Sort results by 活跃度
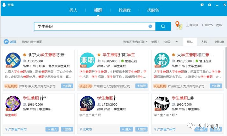The height and width of the screenshot is (136, 227). [x=219, y=42]
